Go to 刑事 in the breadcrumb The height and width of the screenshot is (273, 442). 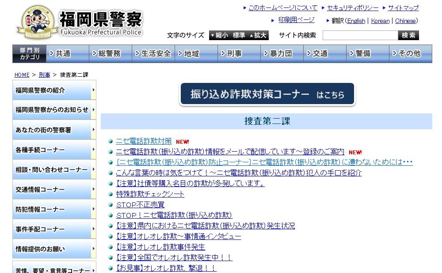click(44, 75)
